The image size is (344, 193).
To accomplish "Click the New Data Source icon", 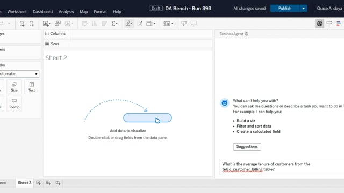I will tap(21, 24).
